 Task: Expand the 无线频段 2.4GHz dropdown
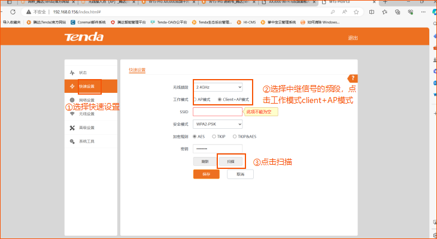pos(217,87)
